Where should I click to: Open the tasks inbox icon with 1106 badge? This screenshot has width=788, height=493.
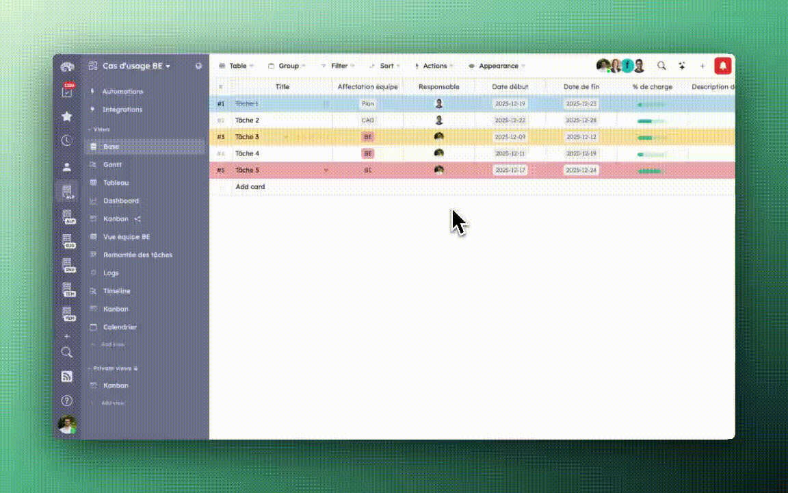point(67,92)
